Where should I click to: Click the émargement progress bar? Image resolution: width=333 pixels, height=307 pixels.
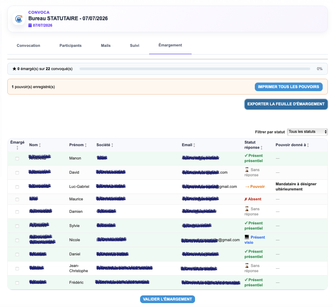click(x=195, y=69)
